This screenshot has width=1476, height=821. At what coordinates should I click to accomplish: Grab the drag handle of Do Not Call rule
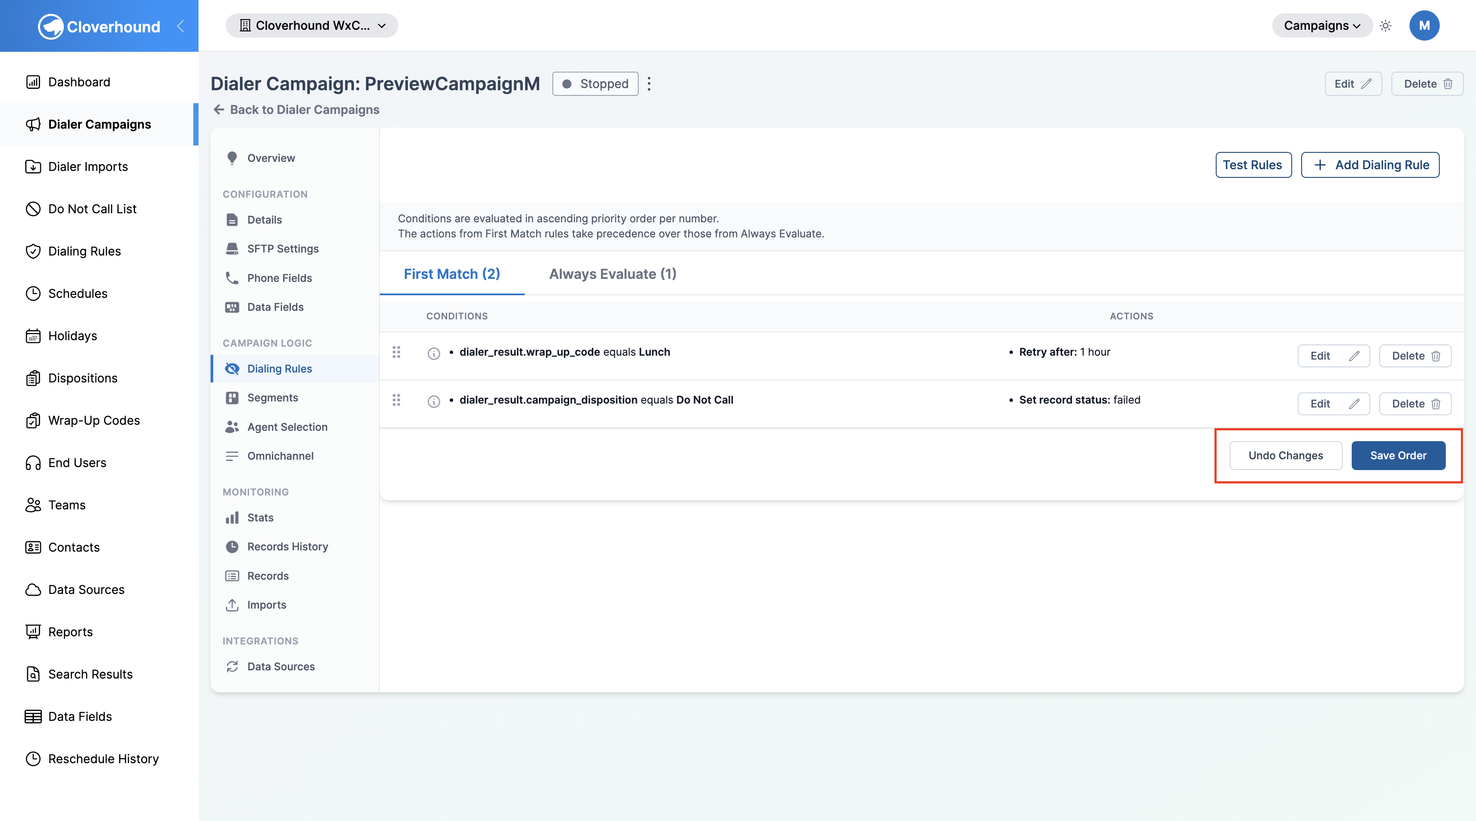pos(396,400)
